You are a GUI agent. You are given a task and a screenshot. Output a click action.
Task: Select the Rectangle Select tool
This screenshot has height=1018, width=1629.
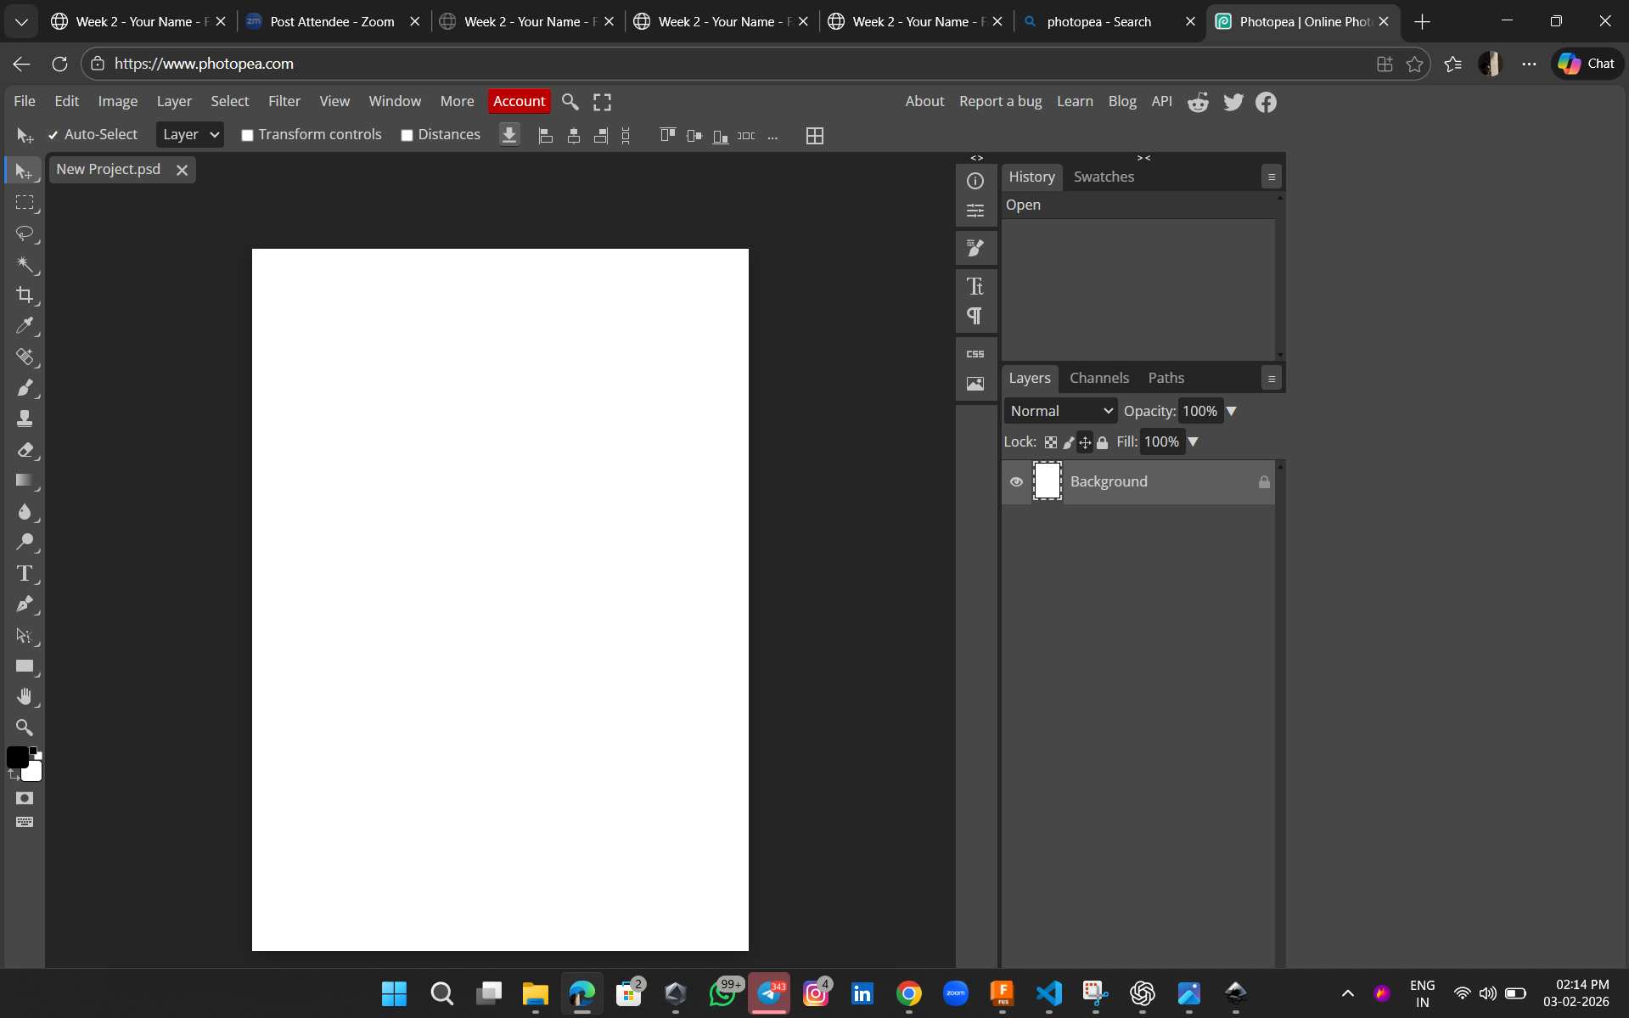[x=24, y=202]
